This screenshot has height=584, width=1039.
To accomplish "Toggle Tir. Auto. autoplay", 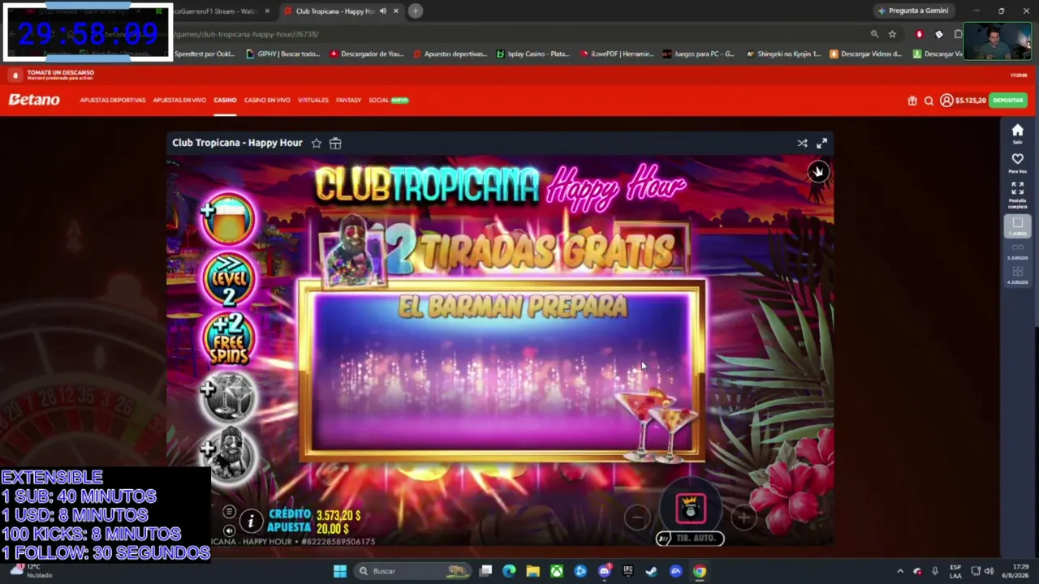I will [x=690, y=539].
